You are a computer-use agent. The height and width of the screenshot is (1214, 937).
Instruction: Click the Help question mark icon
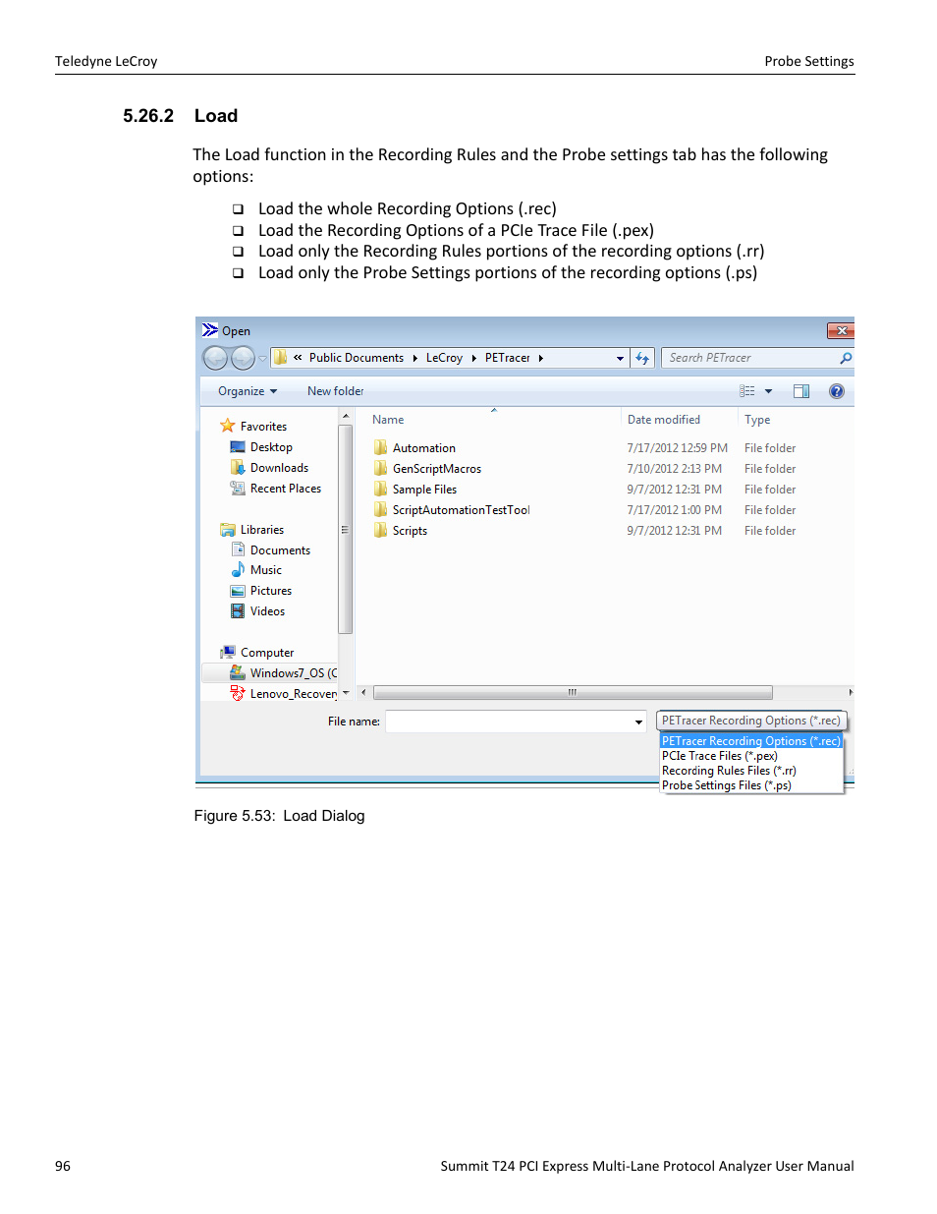(x=835, y=390)
